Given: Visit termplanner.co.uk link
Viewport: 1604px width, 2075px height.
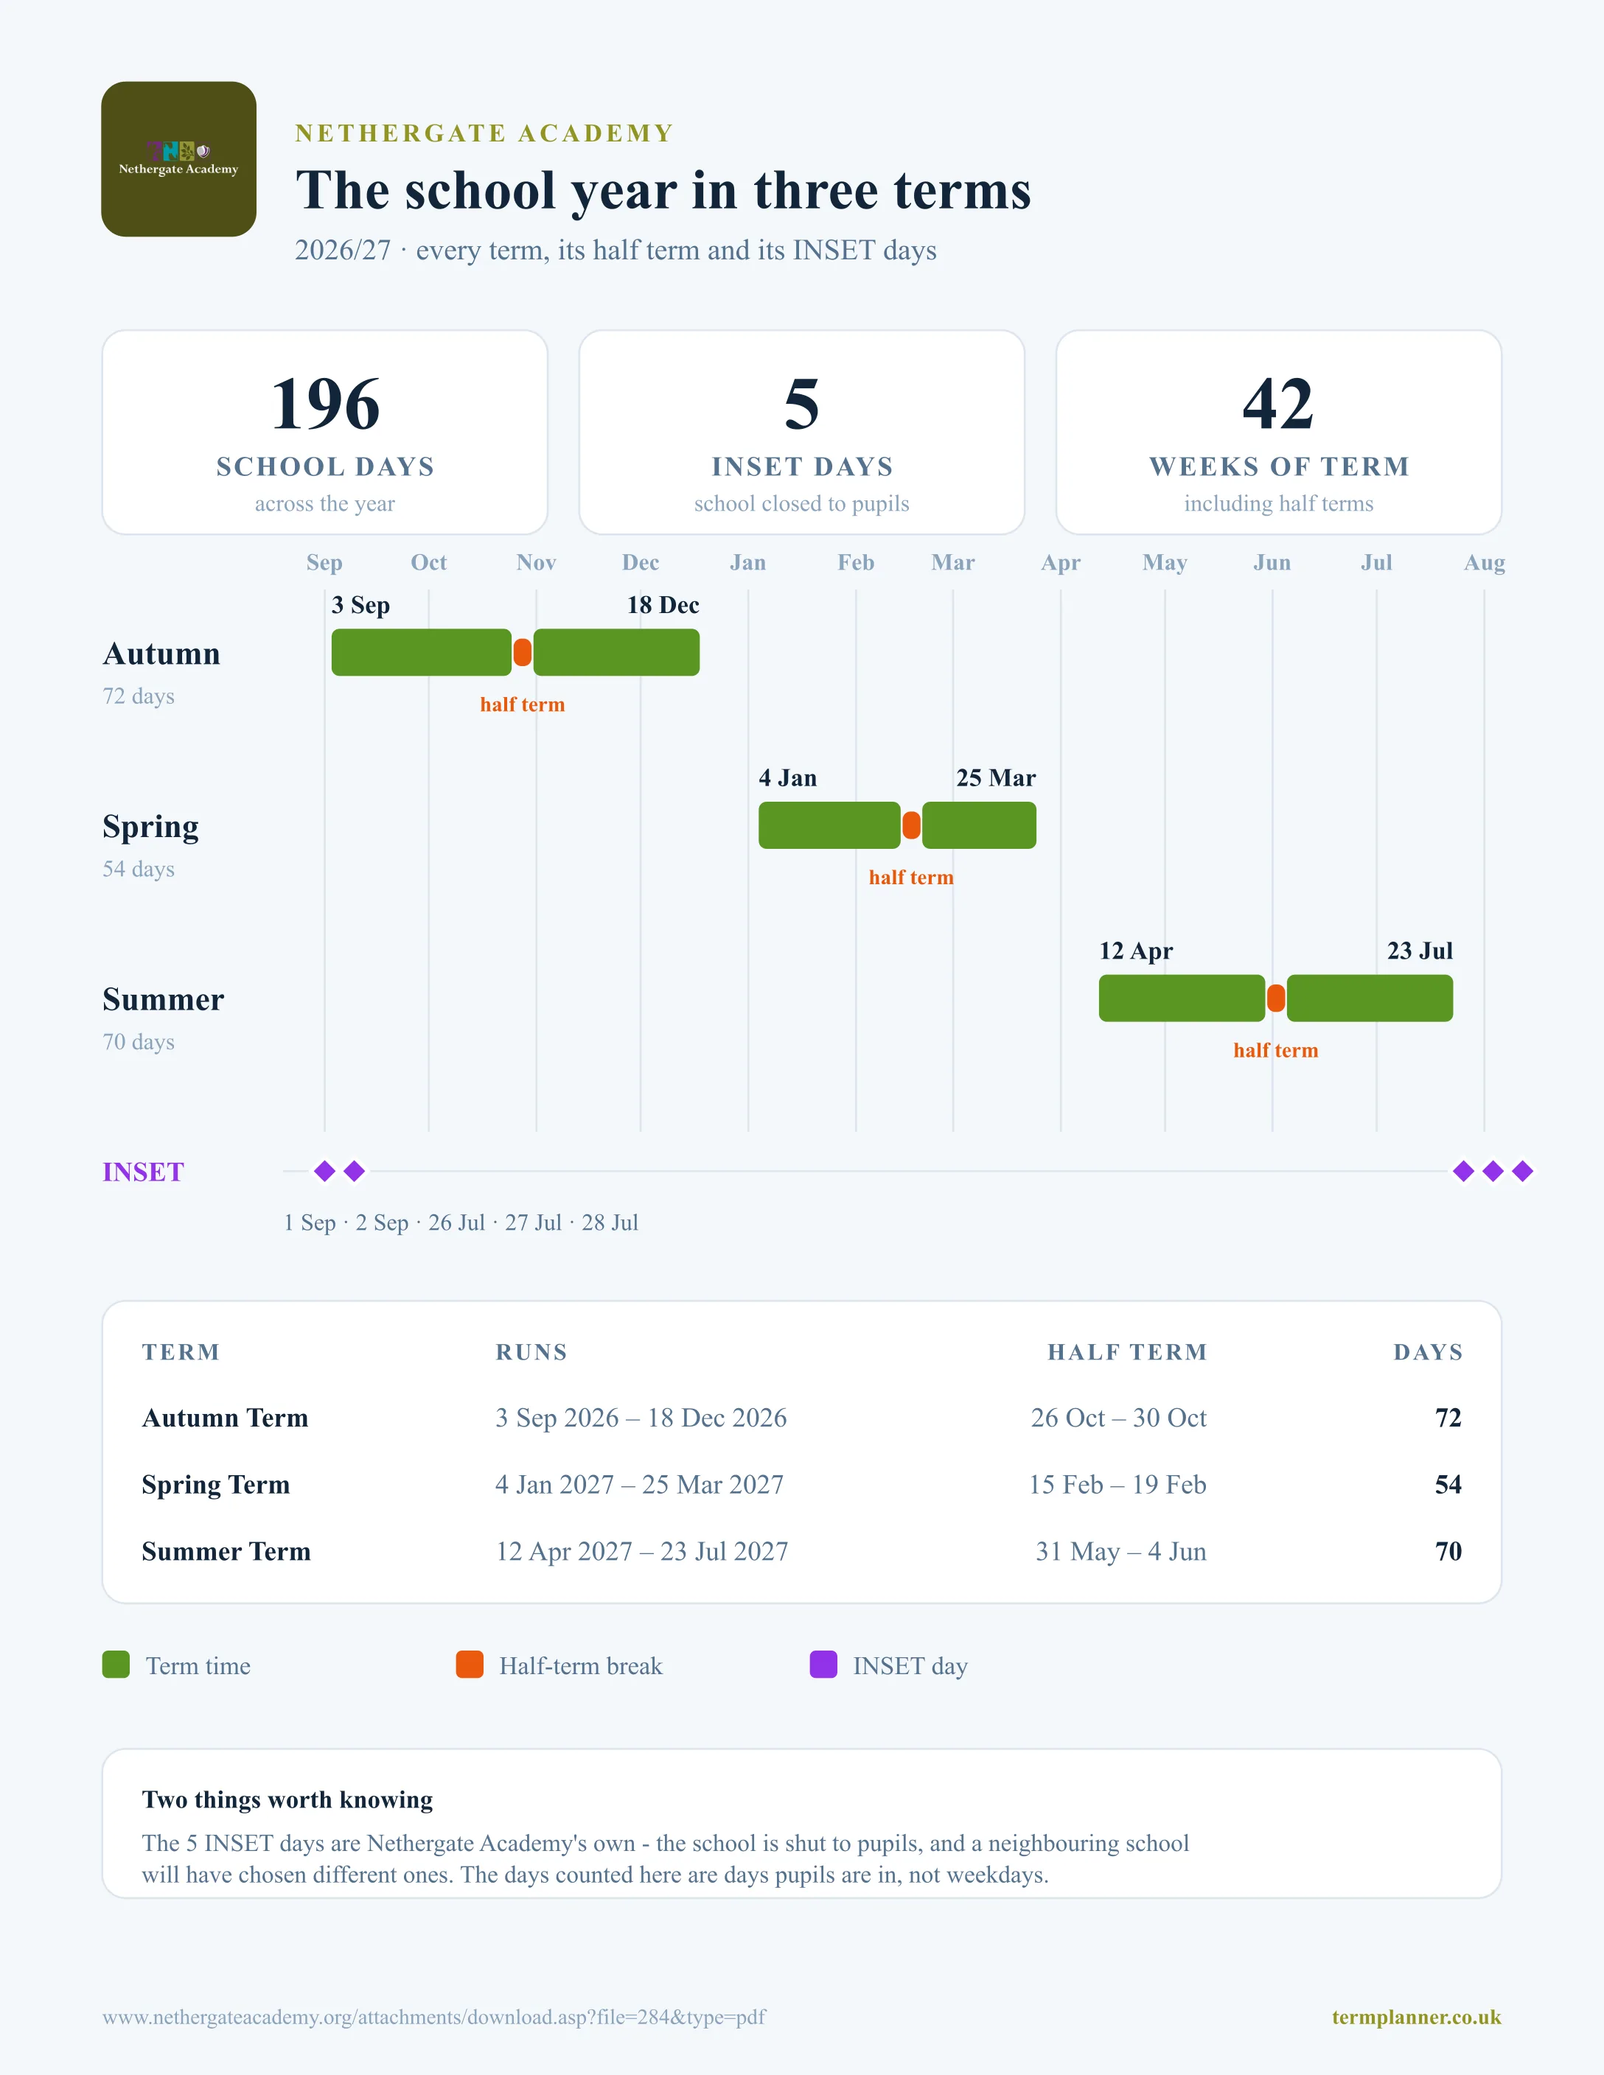Looking at the screenshot, I should (1416, 2017).
